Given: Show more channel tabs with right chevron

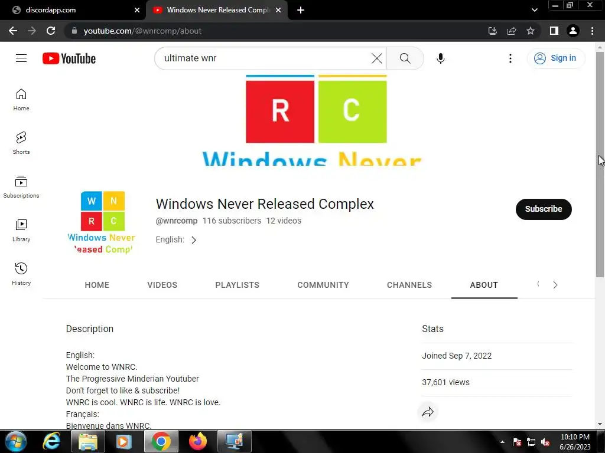Looking at the screenshot, I should pyautogui.click(x=555, y=285).
